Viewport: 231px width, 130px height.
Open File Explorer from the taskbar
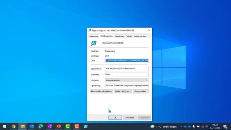(22, 126)
